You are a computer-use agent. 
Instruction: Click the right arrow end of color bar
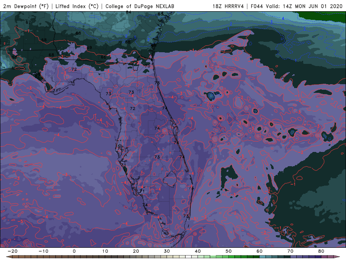[337, 257]
